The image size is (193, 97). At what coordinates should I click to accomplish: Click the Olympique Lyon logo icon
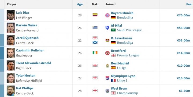pos(107,78)
